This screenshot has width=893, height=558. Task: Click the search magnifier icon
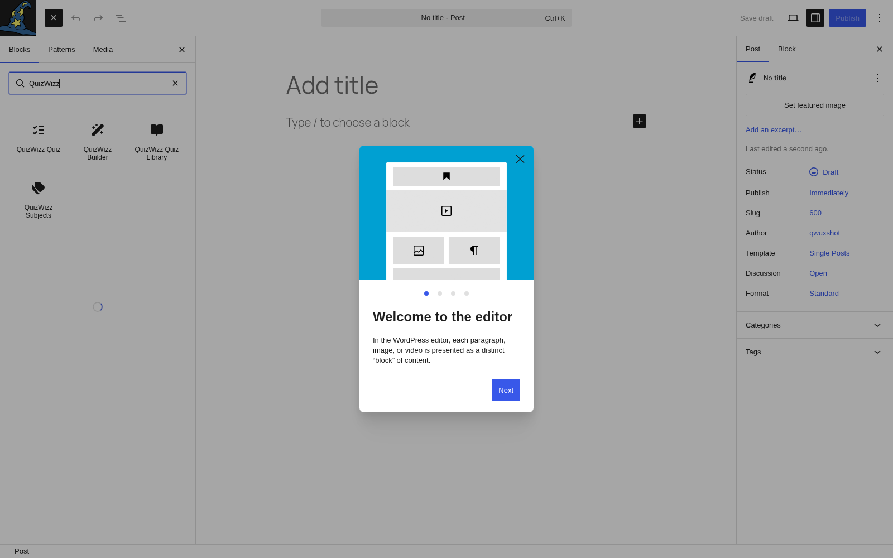tap(20, 83)
